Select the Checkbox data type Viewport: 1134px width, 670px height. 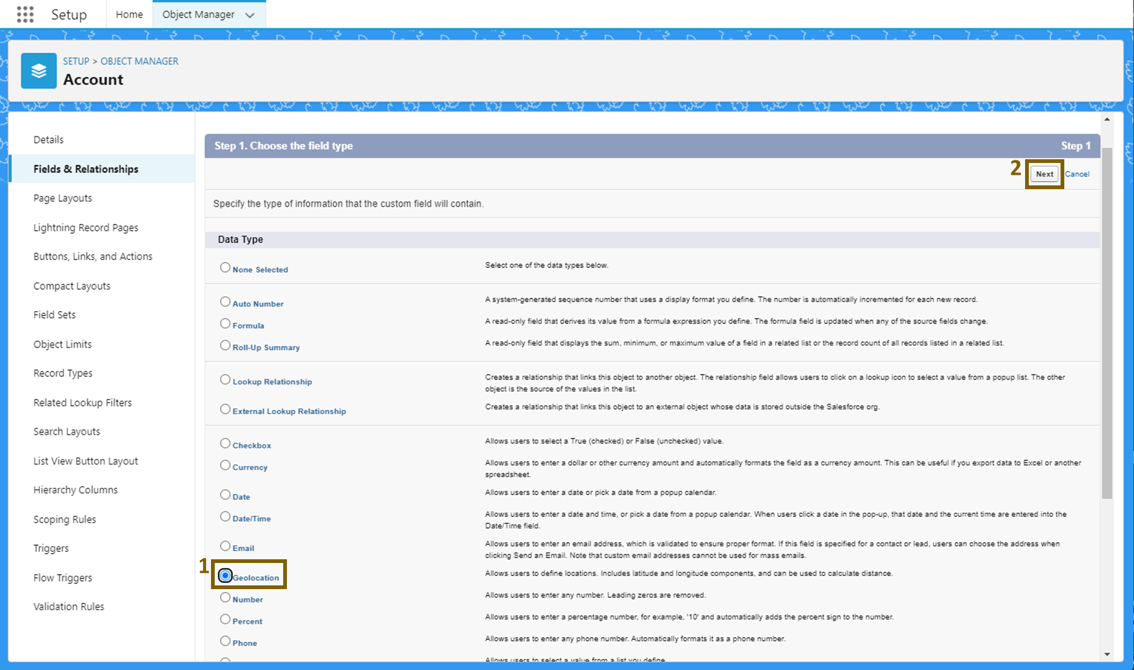click(x=225, y=444)
